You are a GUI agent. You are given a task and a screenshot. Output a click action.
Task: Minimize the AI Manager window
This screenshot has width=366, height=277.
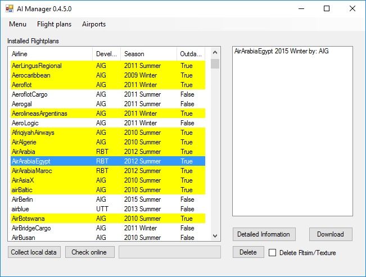pyautogui.click(x=301, y=9)
